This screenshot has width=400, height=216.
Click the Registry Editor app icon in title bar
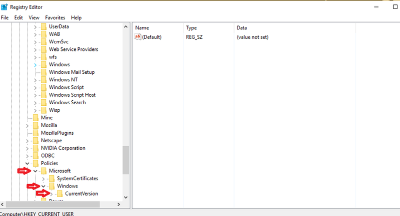coord(4,7)
